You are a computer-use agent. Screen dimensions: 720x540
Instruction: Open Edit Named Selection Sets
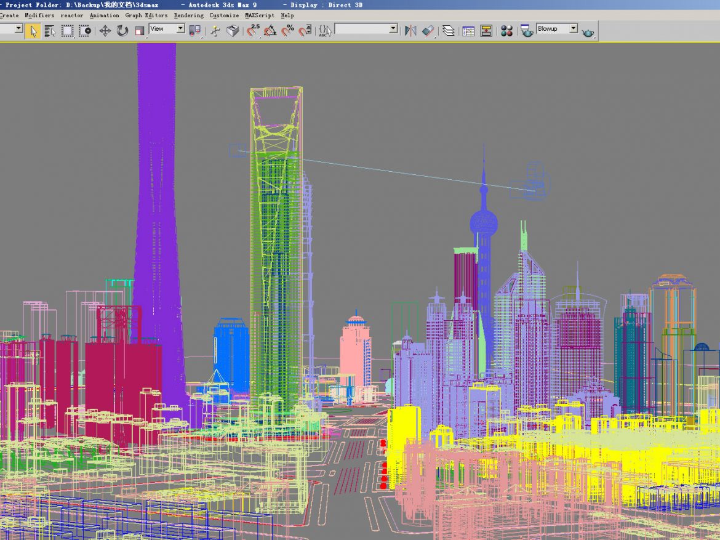325,31
